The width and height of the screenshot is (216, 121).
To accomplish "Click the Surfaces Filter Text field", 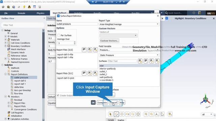I will 122,61.
